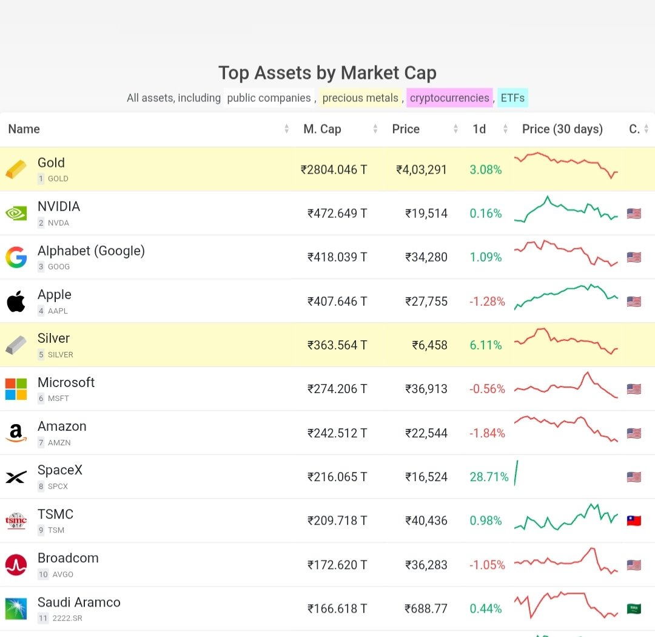Click Apple's 30-day price chart
The image size is (655, 637).
click(566, 297)
